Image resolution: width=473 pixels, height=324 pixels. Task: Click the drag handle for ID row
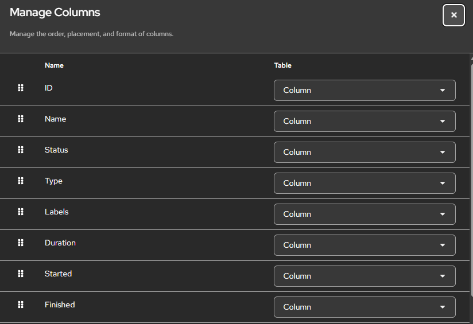coord(21,88)
